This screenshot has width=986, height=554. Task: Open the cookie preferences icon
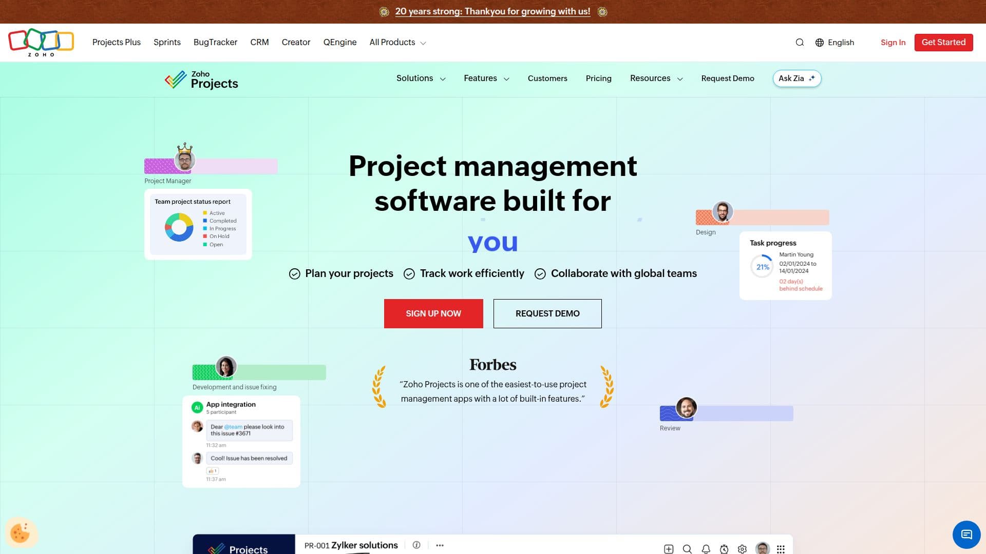tap(21, 532)
